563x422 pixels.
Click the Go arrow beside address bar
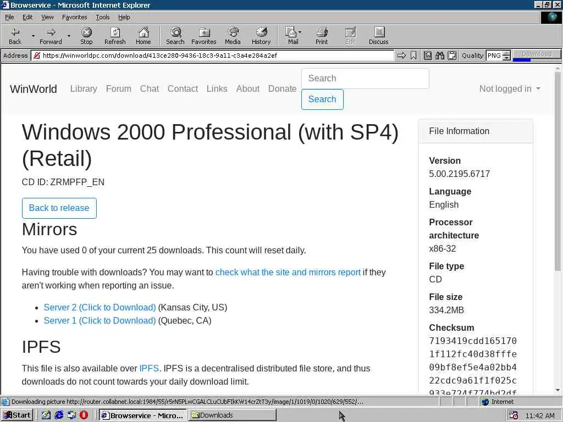[401, 55]
